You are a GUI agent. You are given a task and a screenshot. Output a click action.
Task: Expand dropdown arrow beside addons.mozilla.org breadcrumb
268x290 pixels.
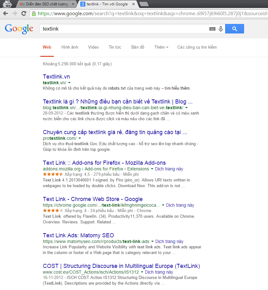(152, 169)
